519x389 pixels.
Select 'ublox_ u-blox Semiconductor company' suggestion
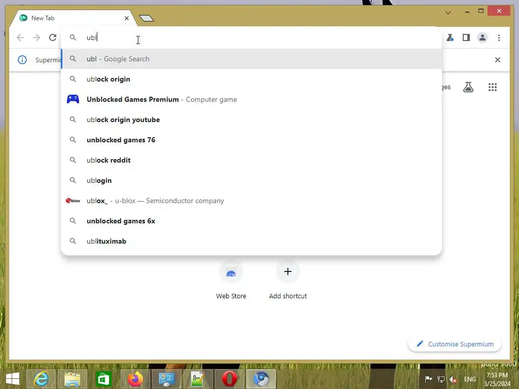click(x=251, y=201)
